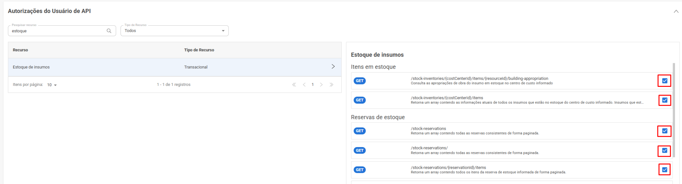The image size is (682, 184).
Task: Click GET badge of /stock-reservations row
Action: pyautogui.click(x=360, y=131)
